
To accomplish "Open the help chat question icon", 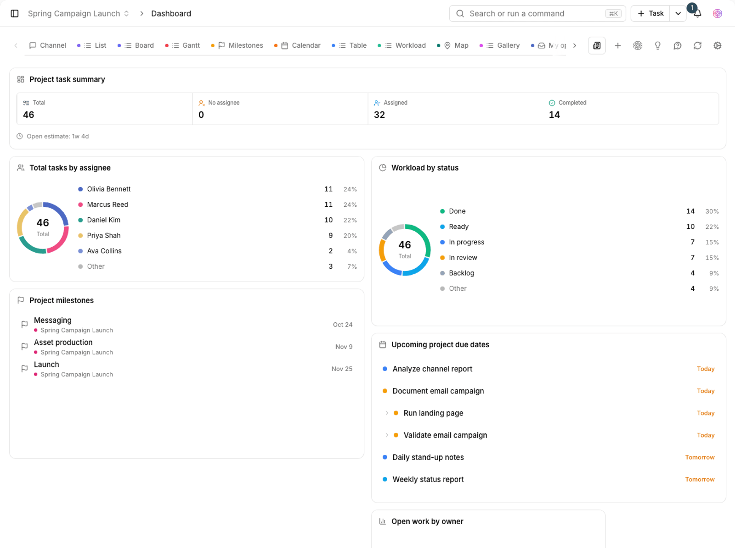I will [x=678, y=45].
